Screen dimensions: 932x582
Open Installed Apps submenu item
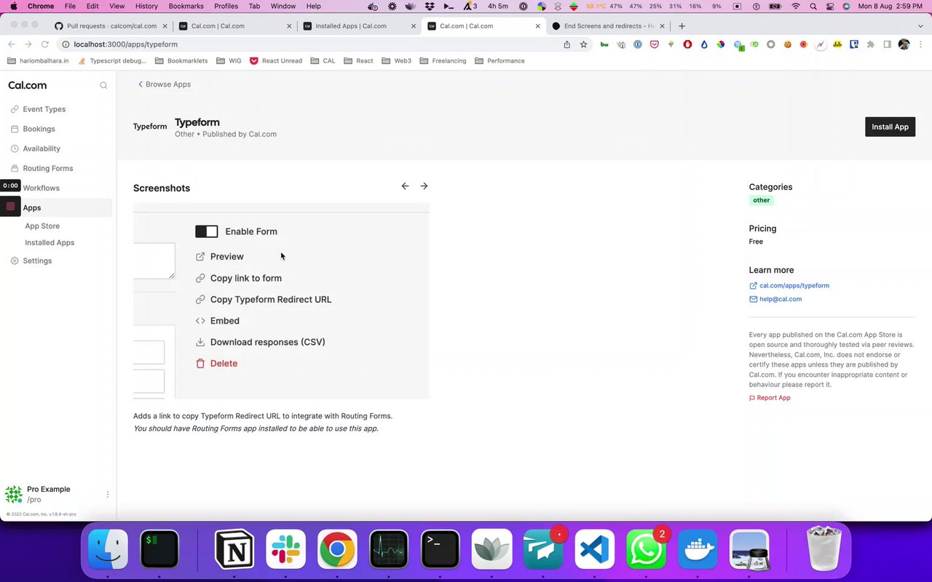pos(50,242)
